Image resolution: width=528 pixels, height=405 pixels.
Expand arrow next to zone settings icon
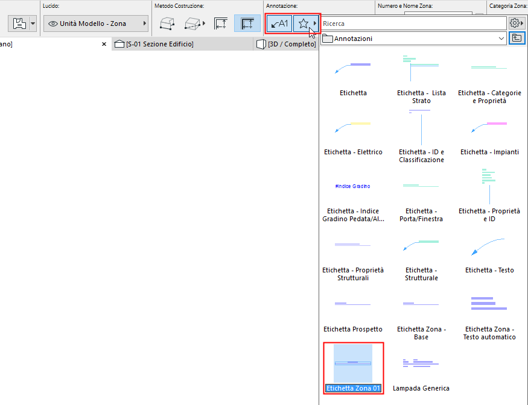[x=33, y=24]
